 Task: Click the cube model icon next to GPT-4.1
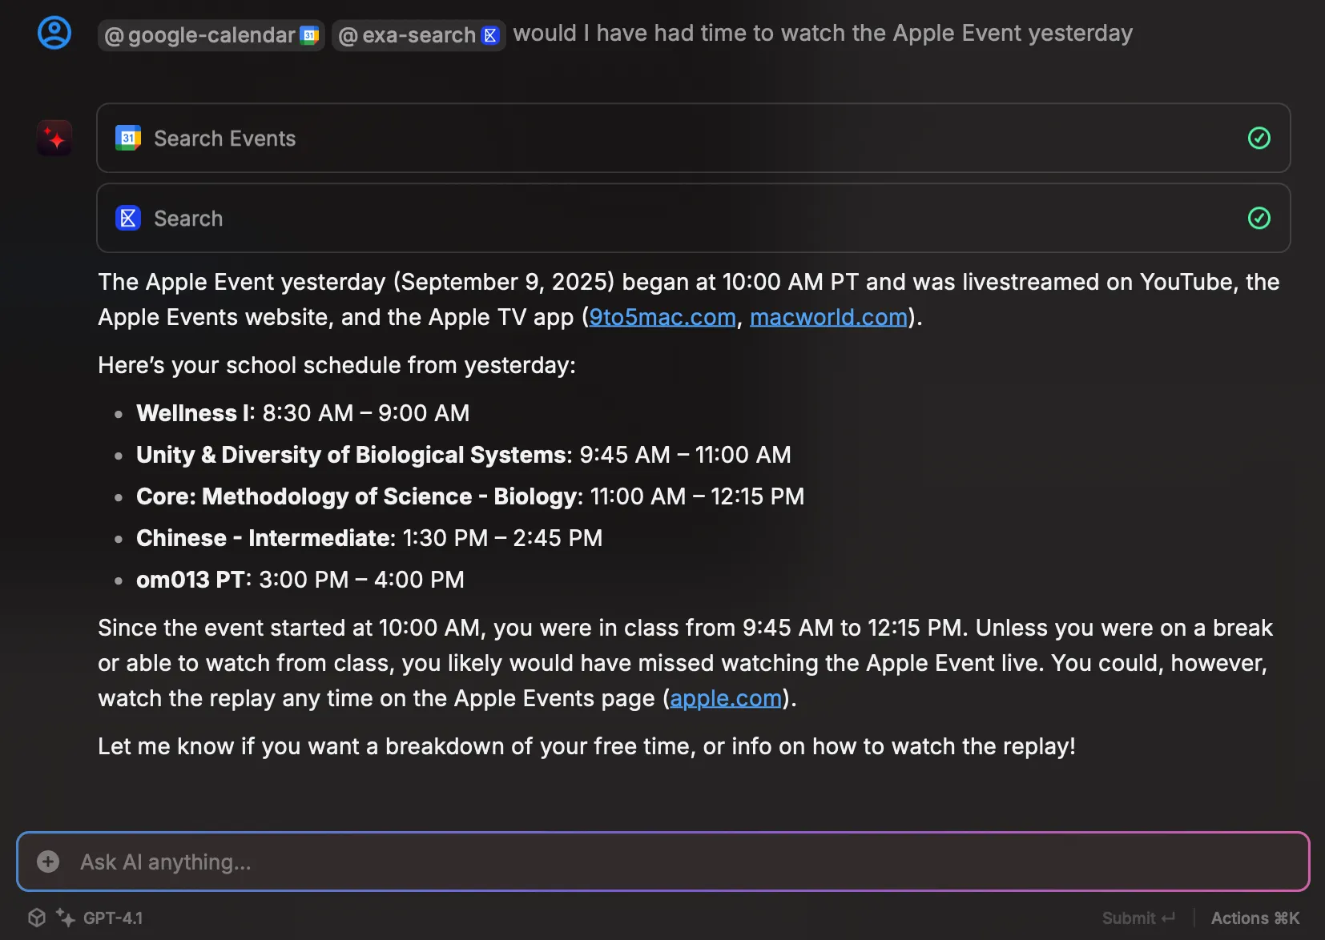point(36,918)
